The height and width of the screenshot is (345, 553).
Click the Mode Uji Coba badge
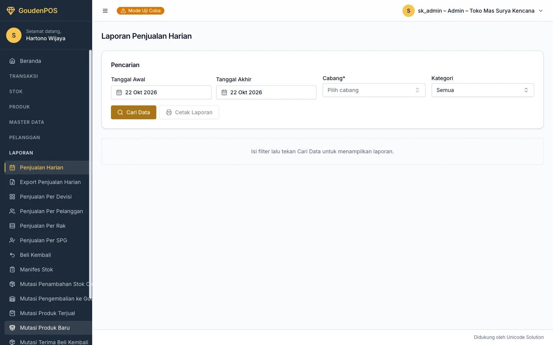pyautogui.click(x=141, y=11)
